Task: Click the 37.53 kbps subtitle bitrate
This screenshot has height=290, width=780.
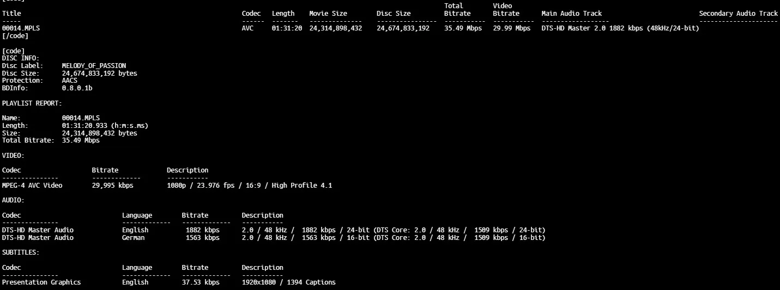Action: [x=201, y=282]
